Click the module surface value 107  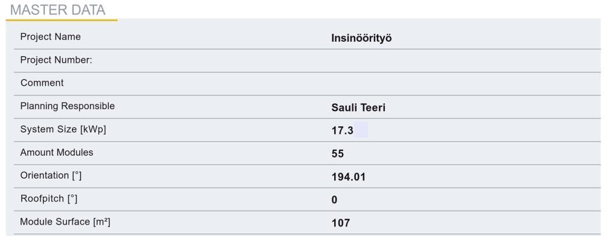click(341, 223)
